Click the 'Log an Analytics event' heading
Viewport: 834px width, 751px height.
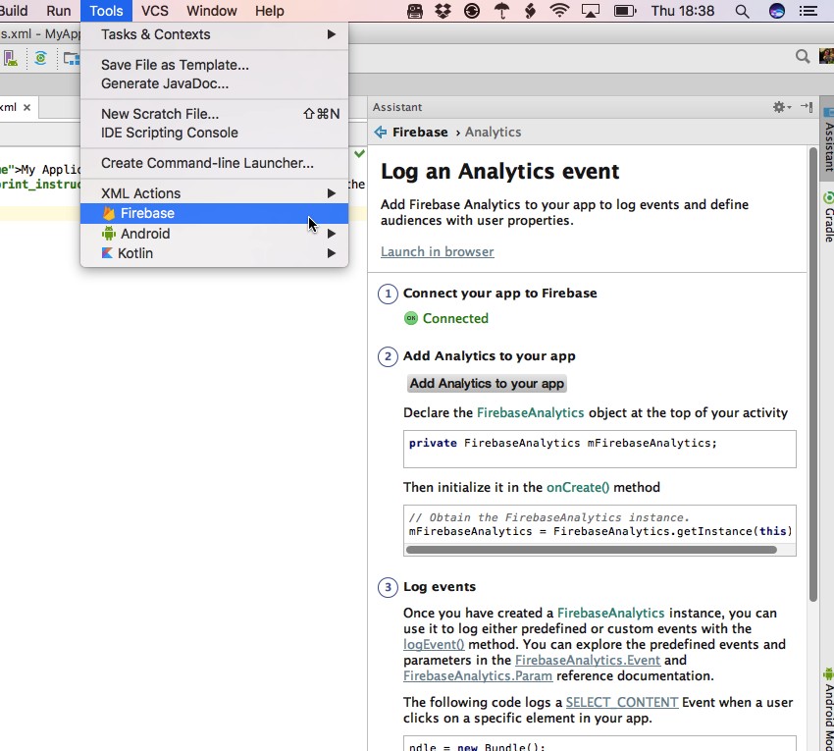pyautogui.click(x=500, y=172)
